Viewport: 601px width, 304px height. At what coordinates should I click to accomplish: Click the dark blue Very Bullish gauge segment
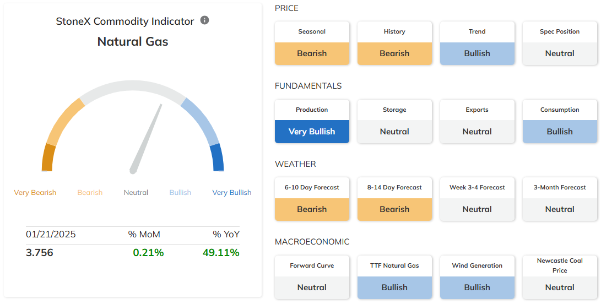[218, 157]
